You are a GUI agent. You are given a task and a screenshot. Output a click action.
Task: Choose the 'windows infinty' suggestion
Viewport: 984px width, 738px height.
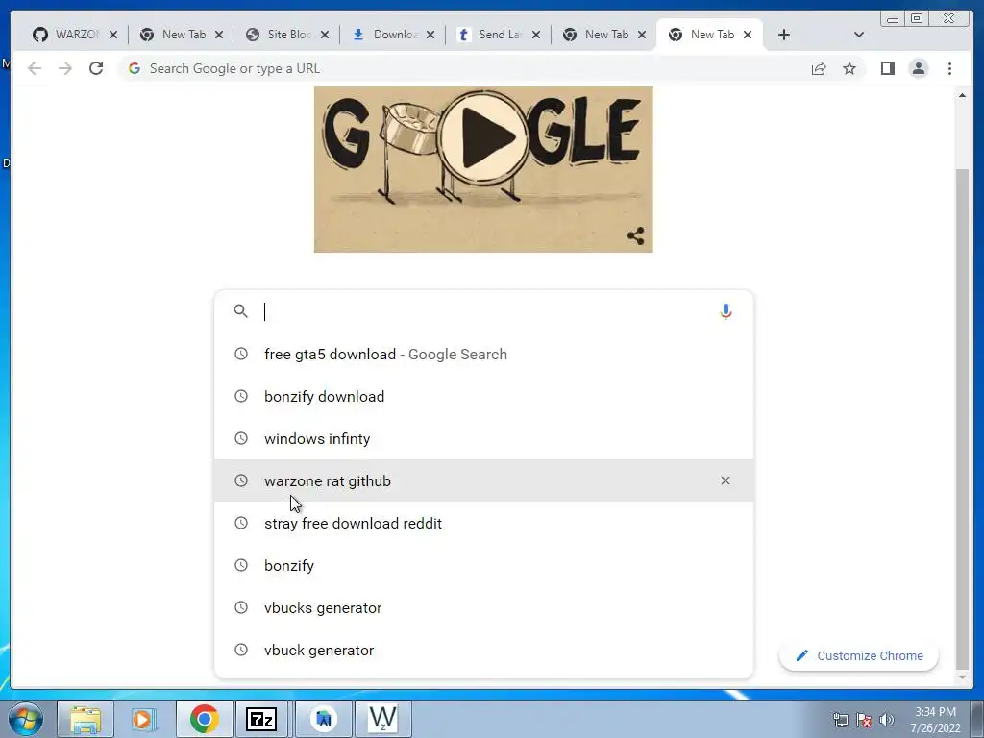(483, 438)
